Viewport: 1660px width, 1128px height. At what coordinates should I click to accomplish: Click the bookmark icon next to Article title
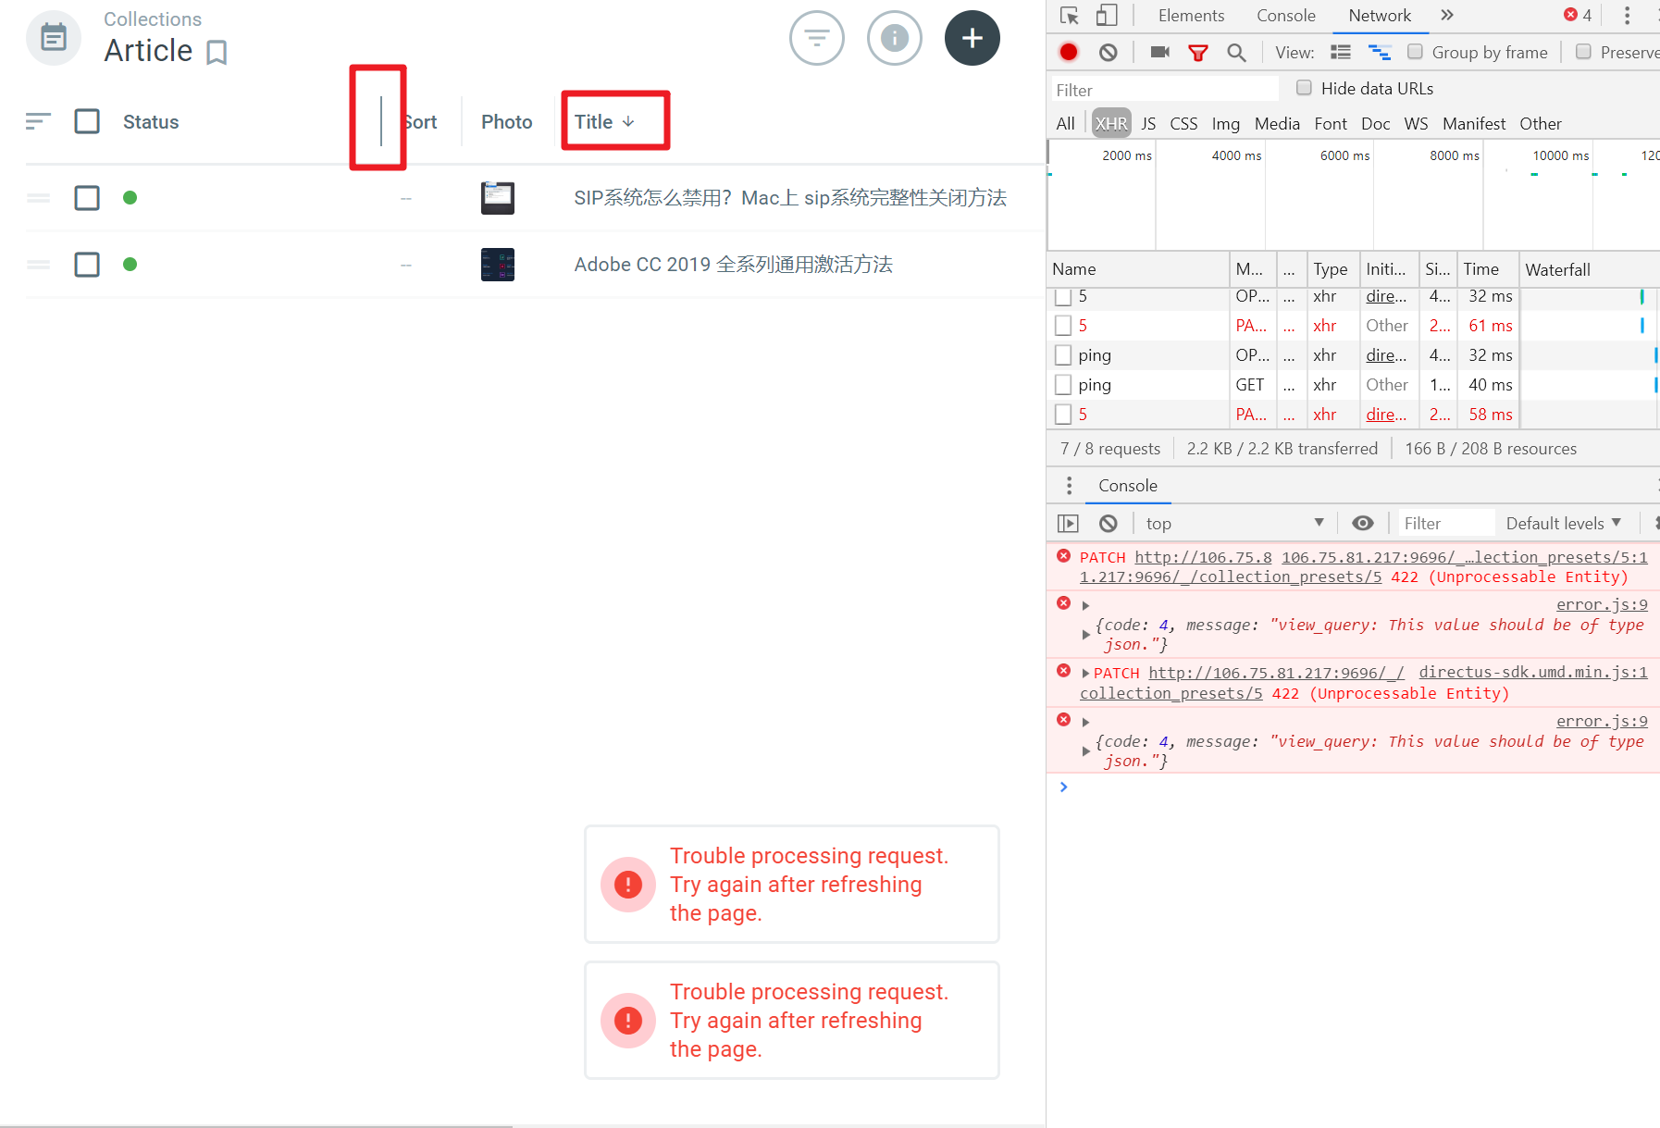click(x=217, y=53)
